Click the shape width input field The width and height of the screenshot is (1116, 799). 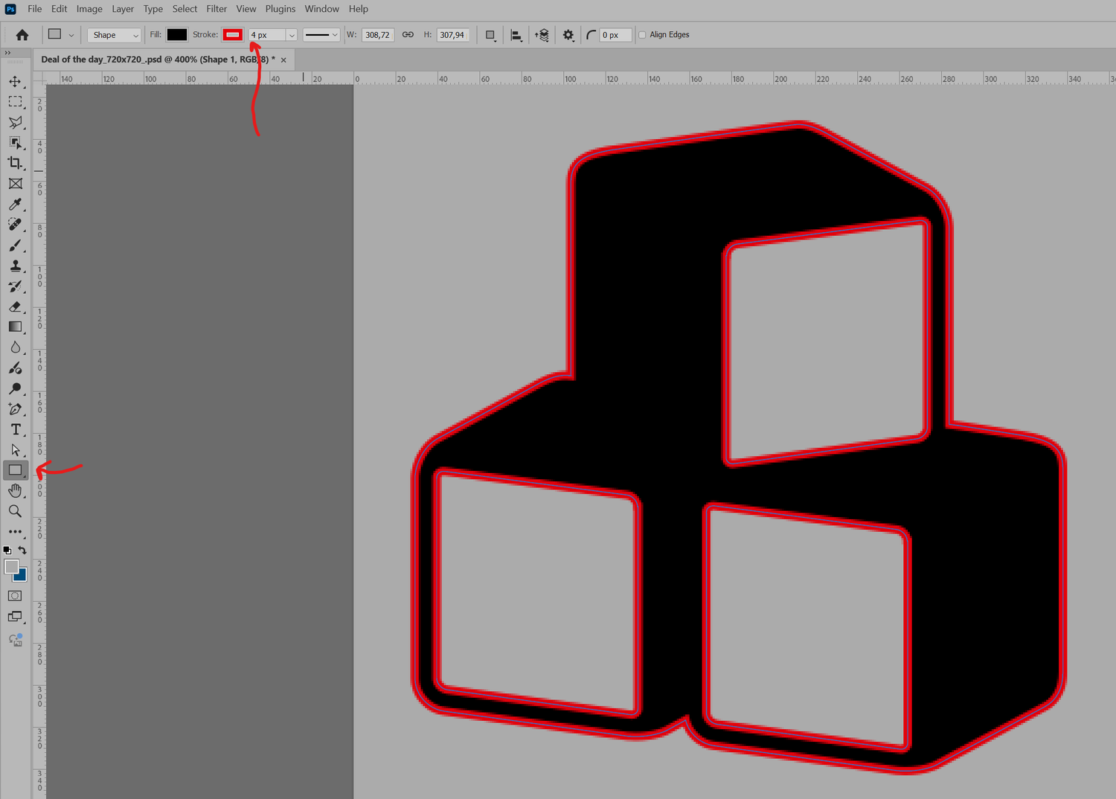377,35
